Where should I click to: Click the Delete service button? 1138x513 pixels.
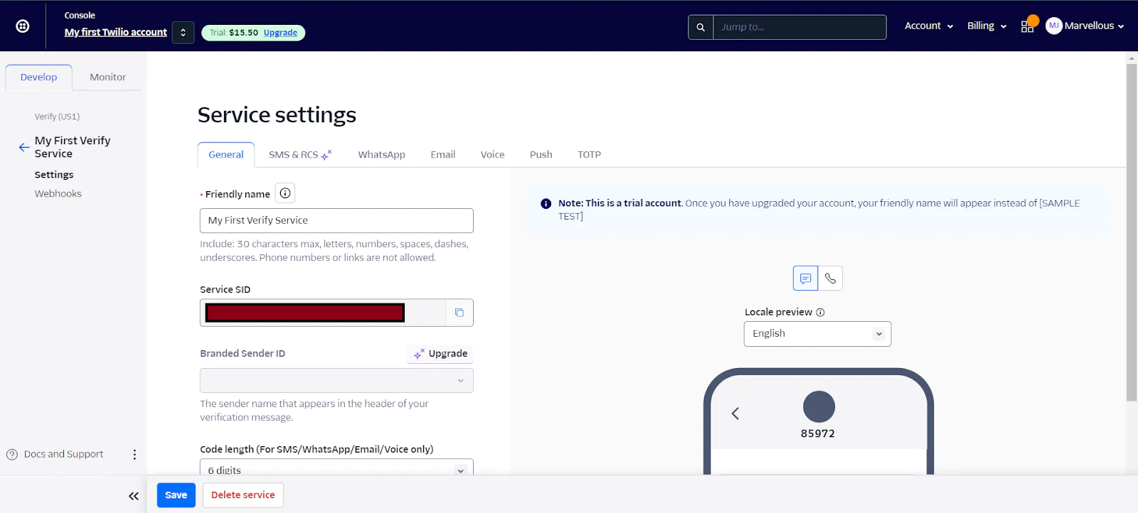click(x=243, y=495)
